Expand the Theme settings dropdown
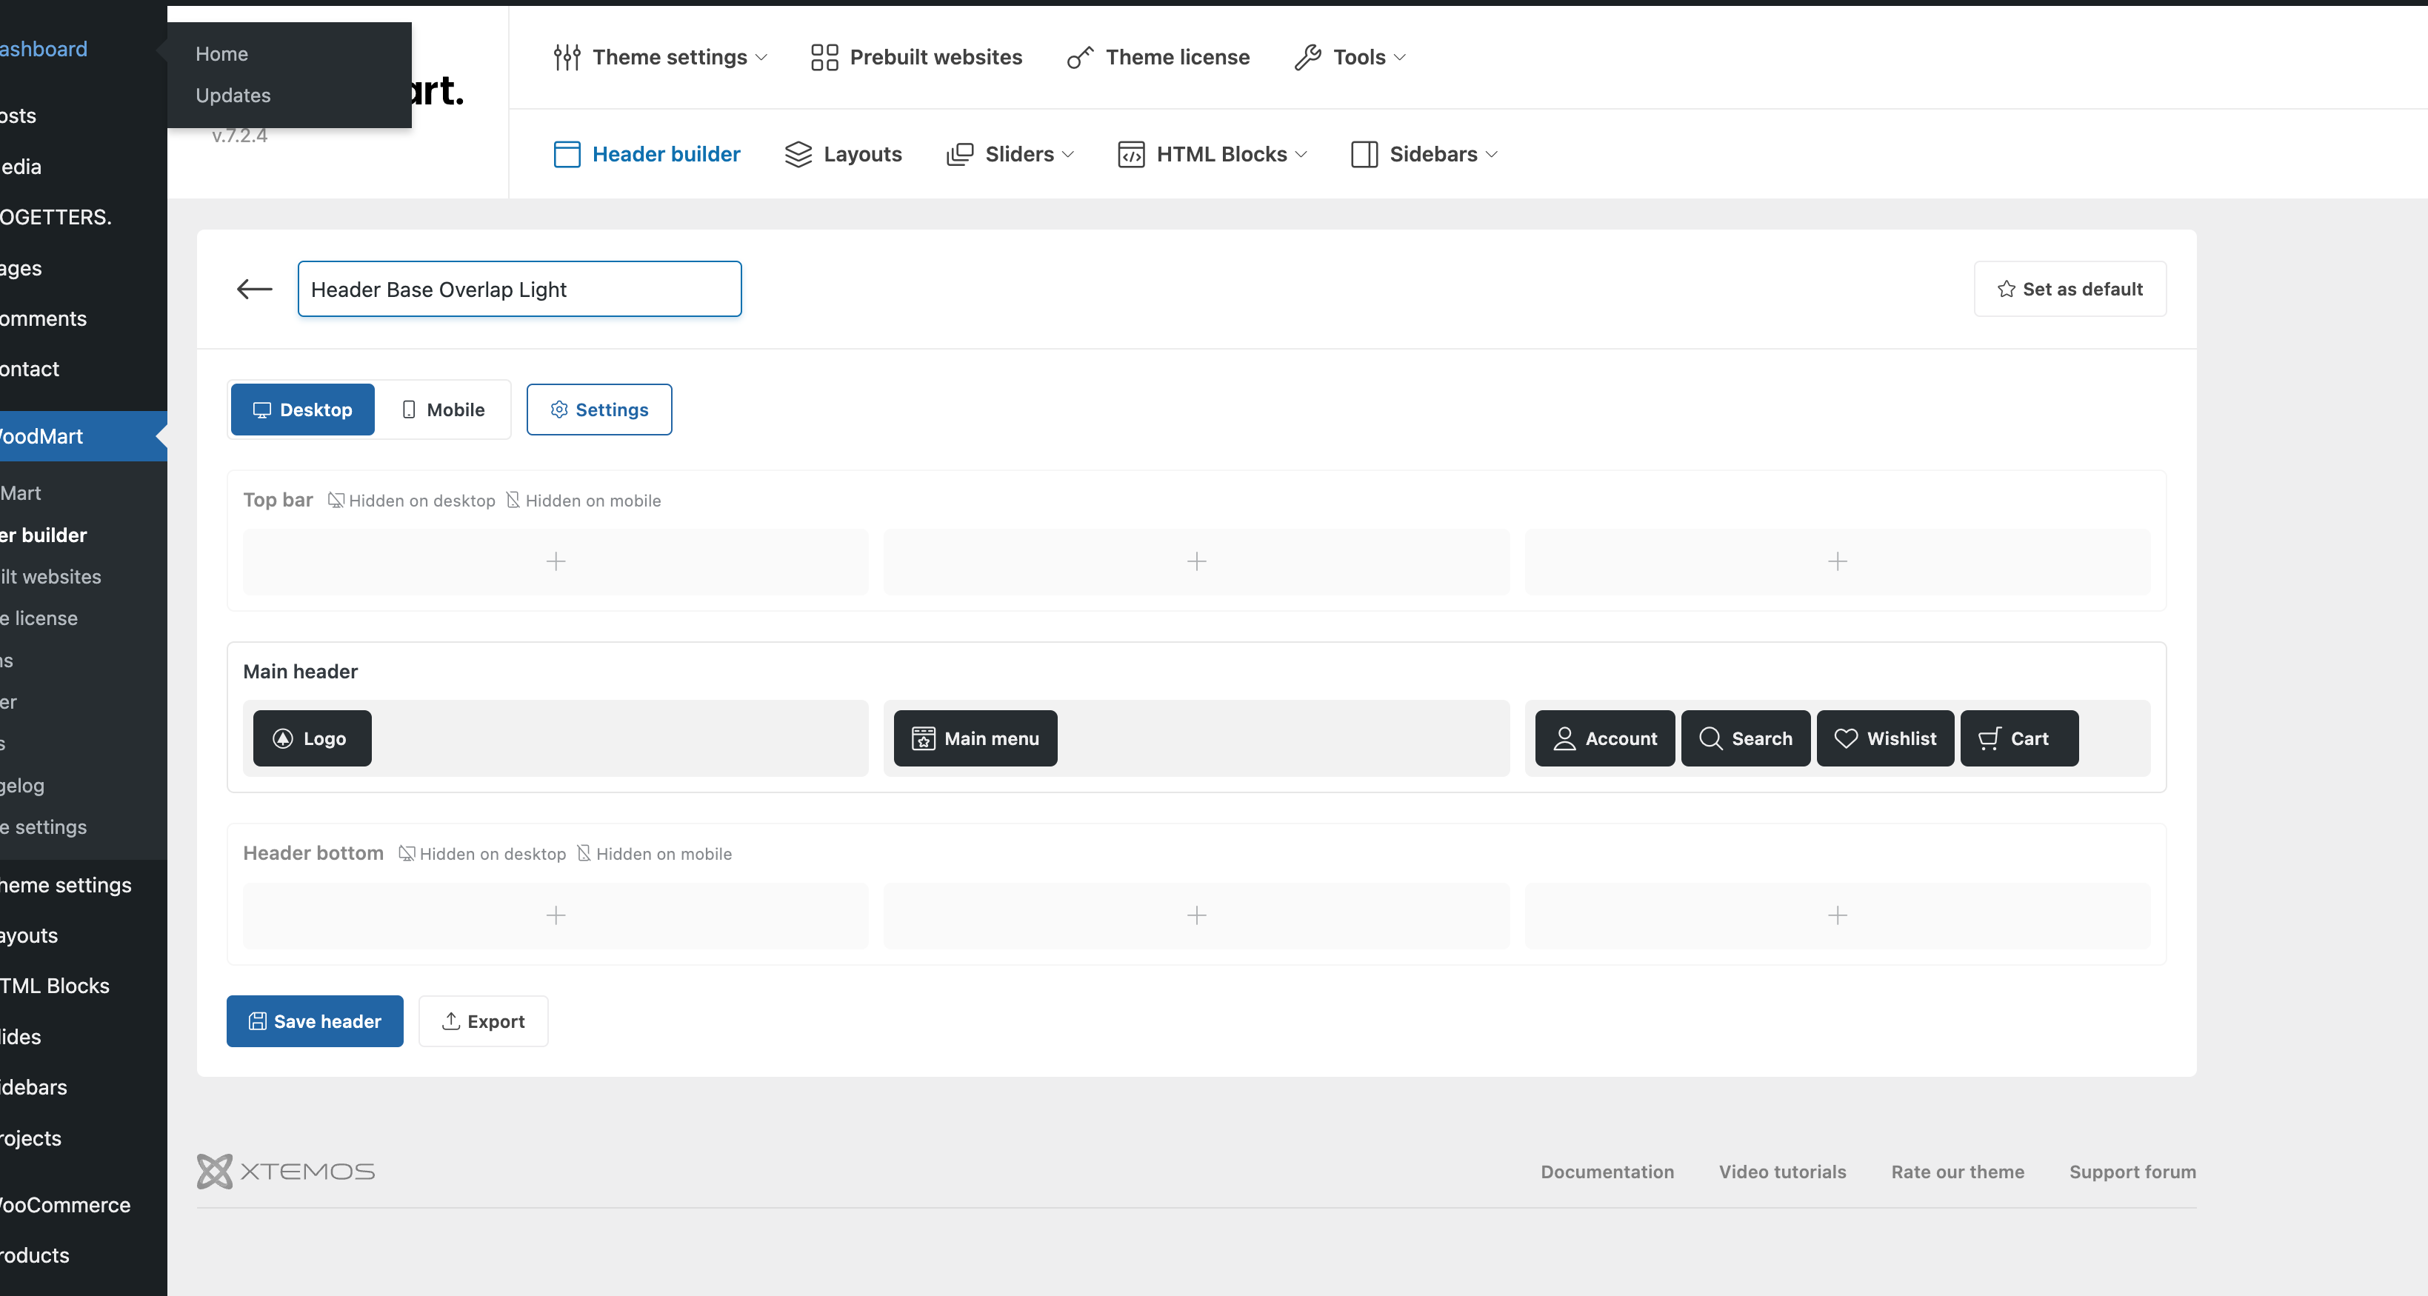2428x1296 pixels. tap(661, 58)
